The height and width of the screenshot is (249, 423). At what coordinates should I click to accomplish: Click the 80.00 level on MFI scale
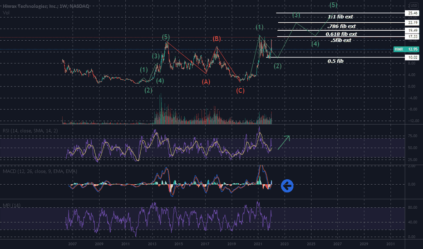click(x=413, y=207)
